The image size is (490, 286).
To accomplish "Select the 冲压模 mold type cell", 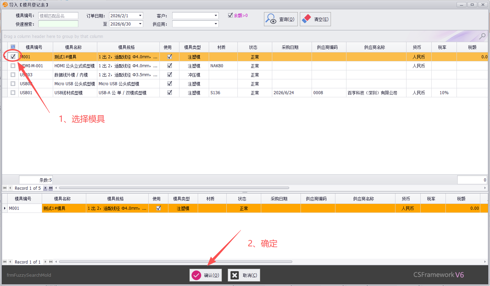I will pos(194,75).
